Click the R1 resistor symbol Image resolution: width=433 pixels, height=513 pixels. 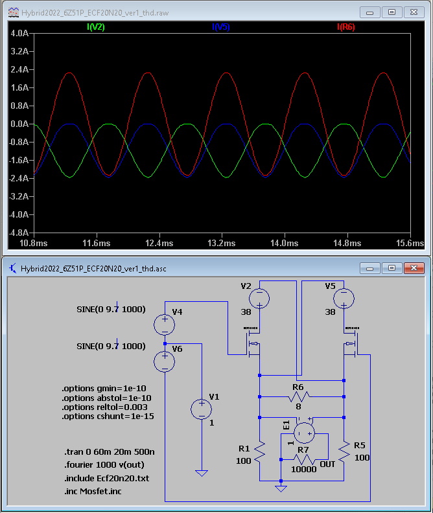click(259, 451)
